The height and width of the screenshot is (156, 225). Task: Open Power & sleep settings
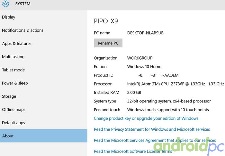[x=15, y=83]
